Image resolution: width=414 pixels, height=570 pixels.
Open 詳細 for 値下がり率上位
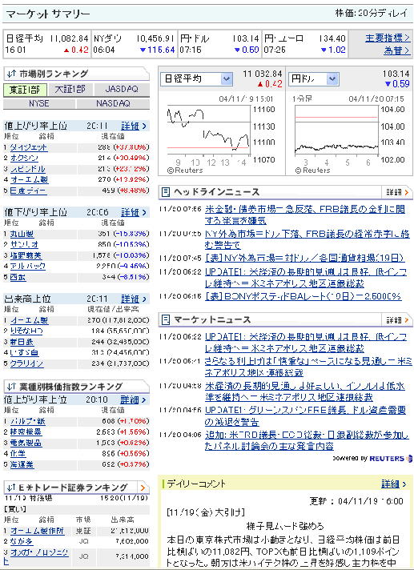134,212
